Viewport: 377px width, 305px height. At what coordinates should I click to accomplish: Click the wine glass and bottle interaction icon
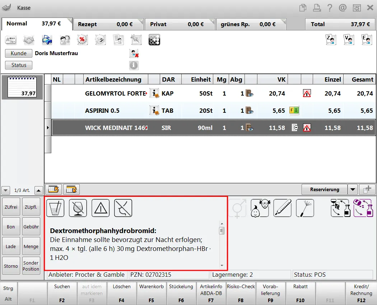[341, 208]
